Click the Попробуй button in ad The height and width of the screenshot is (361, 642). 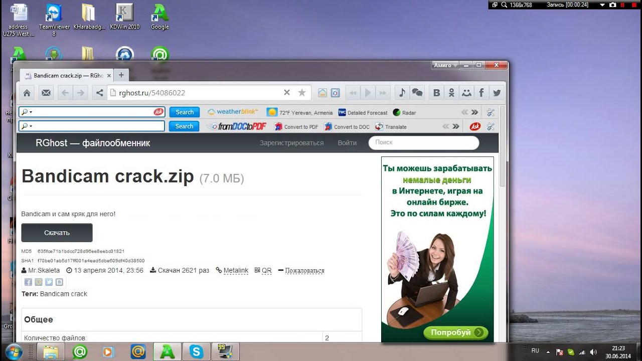point(456,332)
